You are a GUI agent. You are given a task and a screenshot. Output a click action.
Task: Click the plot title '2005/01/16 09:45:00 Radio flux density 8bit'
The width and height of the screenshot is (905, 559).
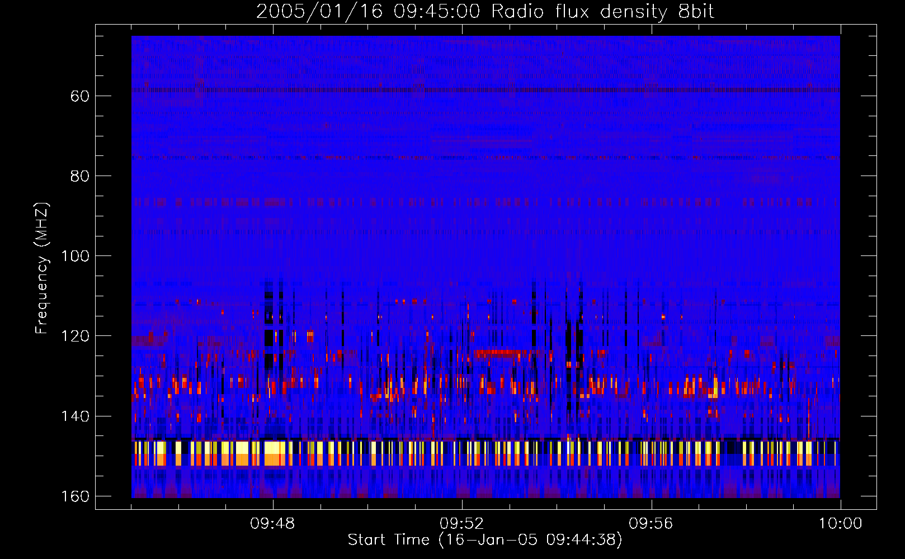[485, 12]
